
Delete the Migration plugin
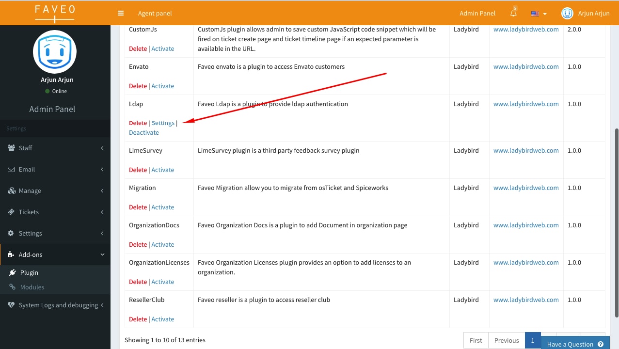coord(138,207)
